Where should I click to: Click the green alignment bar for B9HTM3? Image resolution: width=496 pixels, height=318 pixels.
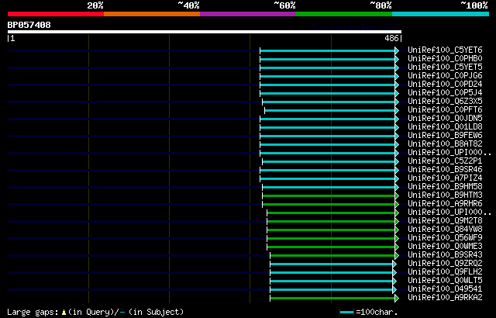click(329, 196)
